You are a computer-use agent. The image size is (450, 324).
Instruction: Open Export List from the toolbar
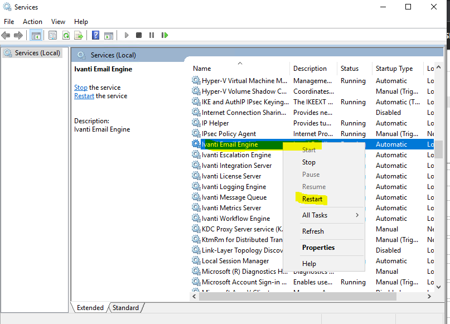point(78,35)
